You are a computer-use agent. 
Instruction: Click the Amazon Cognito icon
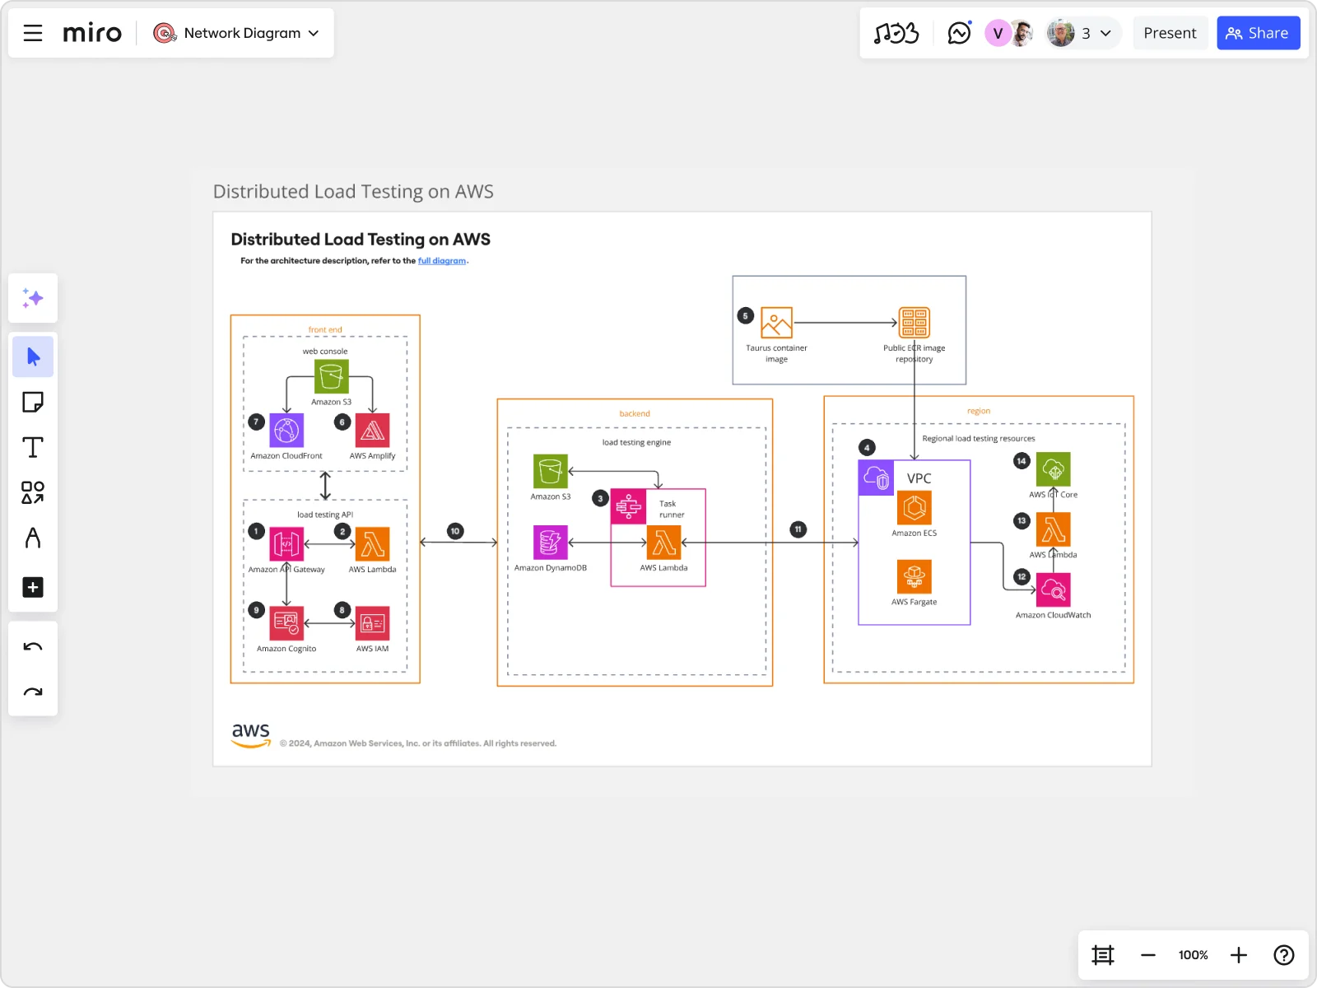pyautogui.click(x=286, y=623)
